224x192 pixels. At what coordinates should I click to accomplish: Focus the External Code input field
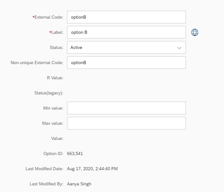click(126, 17)
